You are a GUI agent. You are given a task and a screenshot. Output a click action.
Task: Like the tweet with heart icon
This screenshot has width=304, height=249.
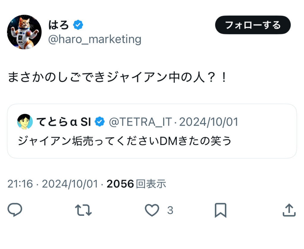click(152, 210)
